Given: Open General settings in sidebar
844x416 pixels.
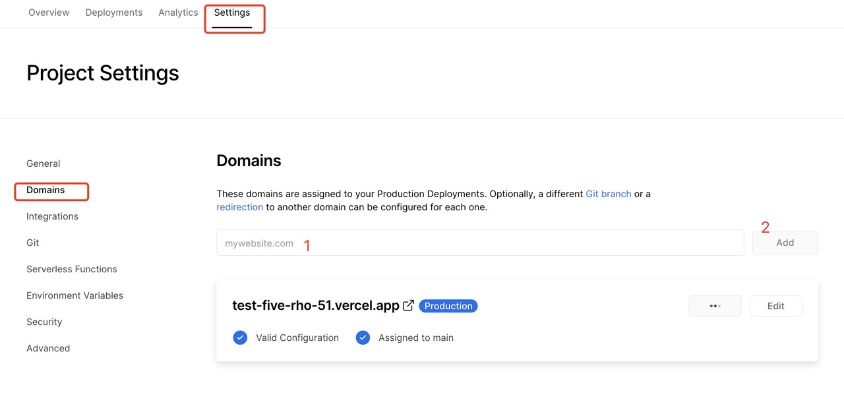Looking at the screenshot, I should pyautogui.click(x=44, y=163).
